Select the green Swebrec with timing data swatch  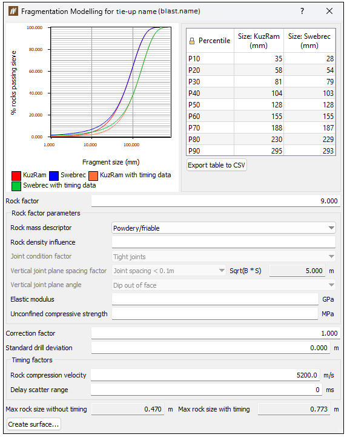point(16,186)
